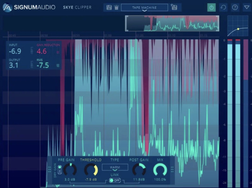Delete the preset using the trash icon
252x188 pixels.
click(116, 7)
